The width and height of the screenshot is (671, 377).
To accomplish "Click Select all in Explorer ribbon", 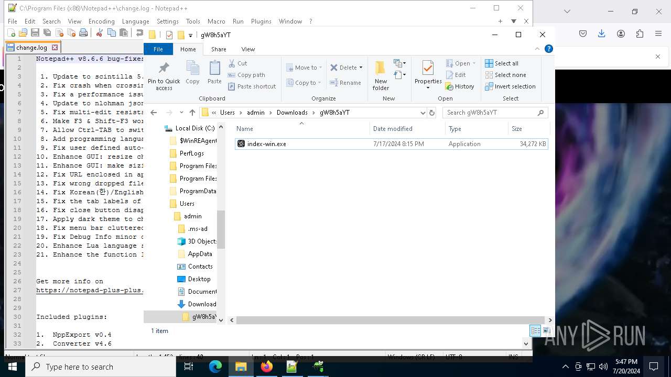I will click(x=502, y=63).
